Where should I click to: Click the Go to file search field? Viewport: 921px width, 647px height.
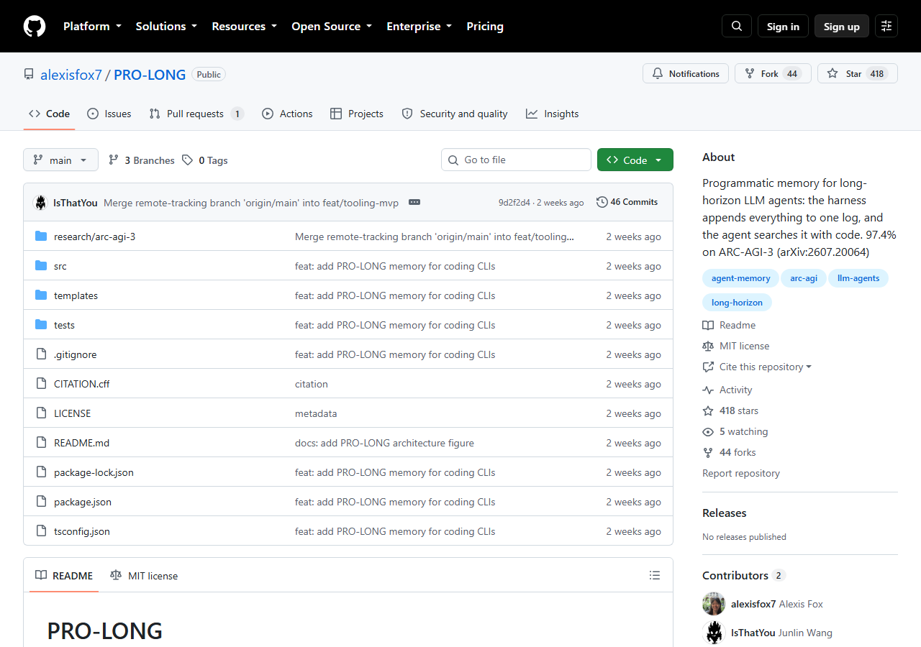[x=516, y=160]
